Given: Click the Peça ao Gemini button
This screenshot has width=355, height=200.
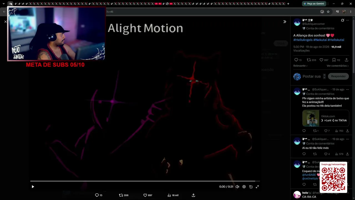Looking at the screenshot, I should pos(314,4).
